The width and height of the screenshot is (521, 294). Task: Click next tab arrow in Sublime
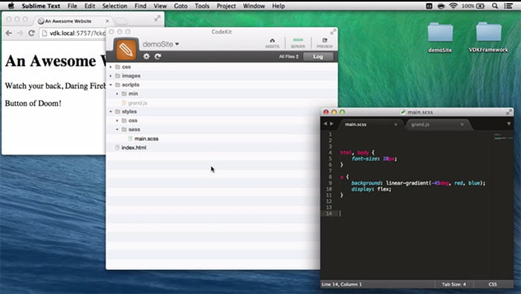tap(332, 124)
